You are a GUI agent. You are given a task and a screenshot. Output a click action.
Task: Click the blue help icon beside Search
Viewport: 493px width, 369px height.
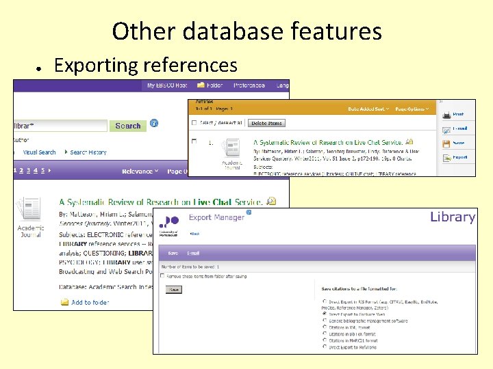click(154, 123)
